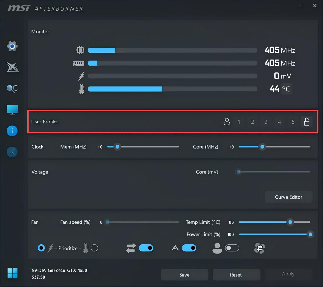Open the blue information icon
Screen dimensions: 323x287
coord(12,131)
